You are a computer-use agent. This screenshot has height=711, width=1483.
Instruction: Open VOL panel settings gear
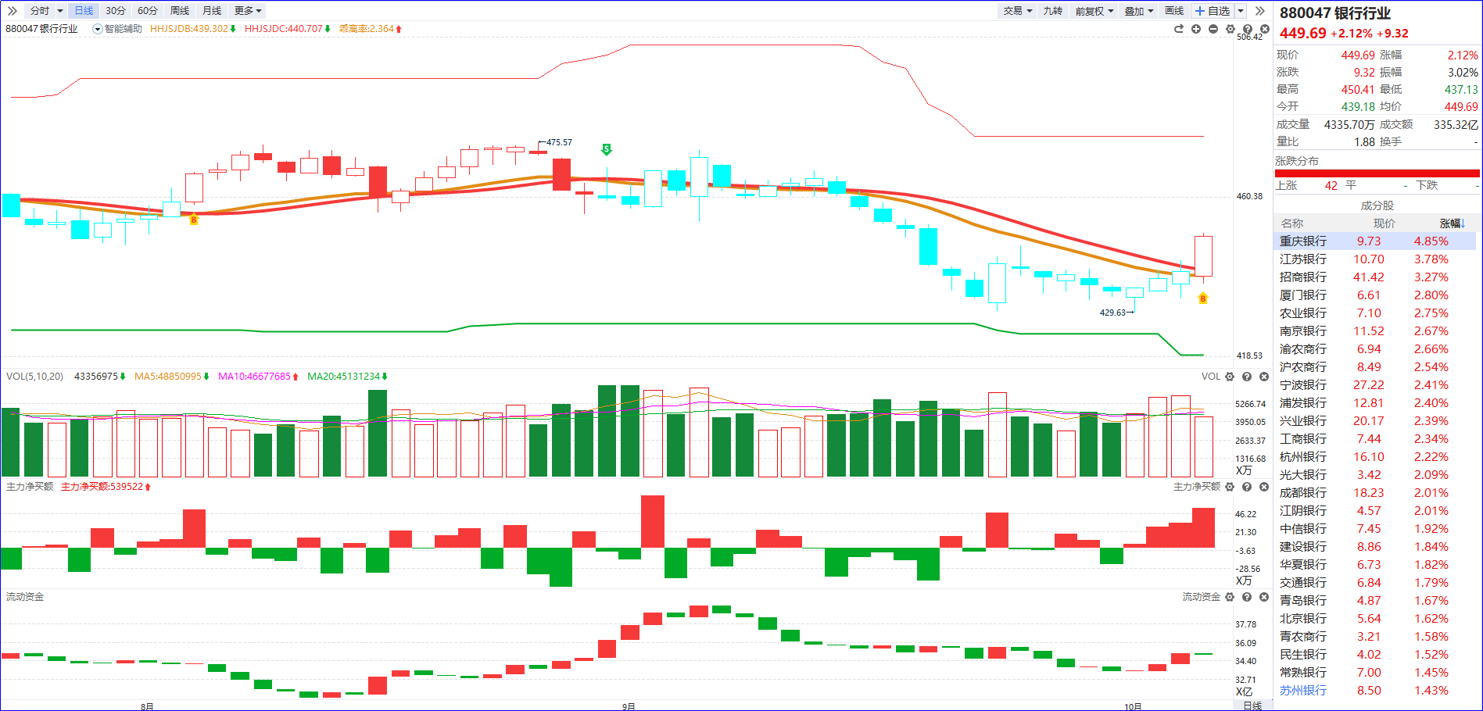point(1230,377)
